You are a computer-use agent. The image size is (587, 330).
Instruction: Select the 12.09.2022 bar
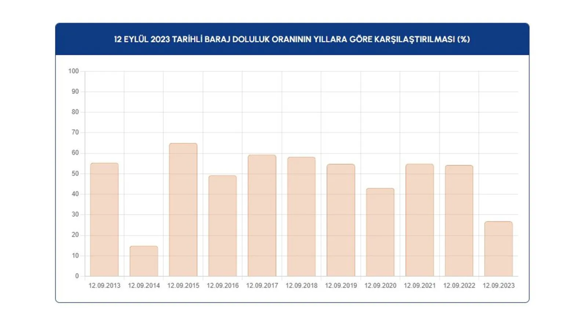[x=459, y=220]
